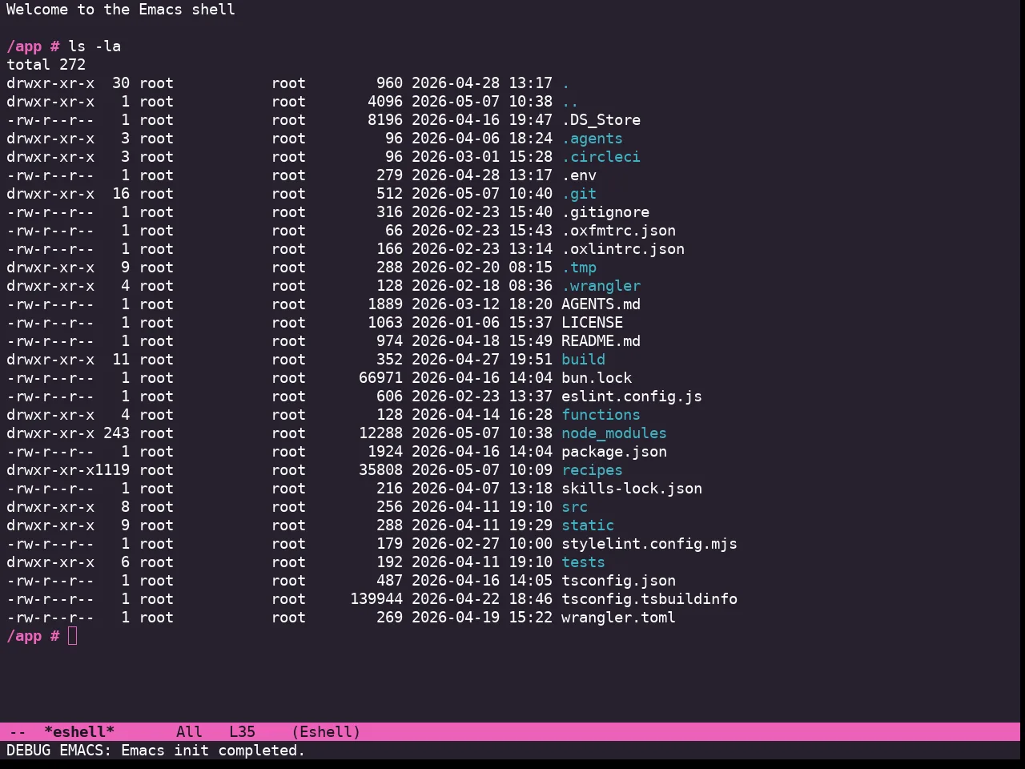Click eslint.config.js in the listing
This screenshot has height=769, width=1025.
pos(632,397)
